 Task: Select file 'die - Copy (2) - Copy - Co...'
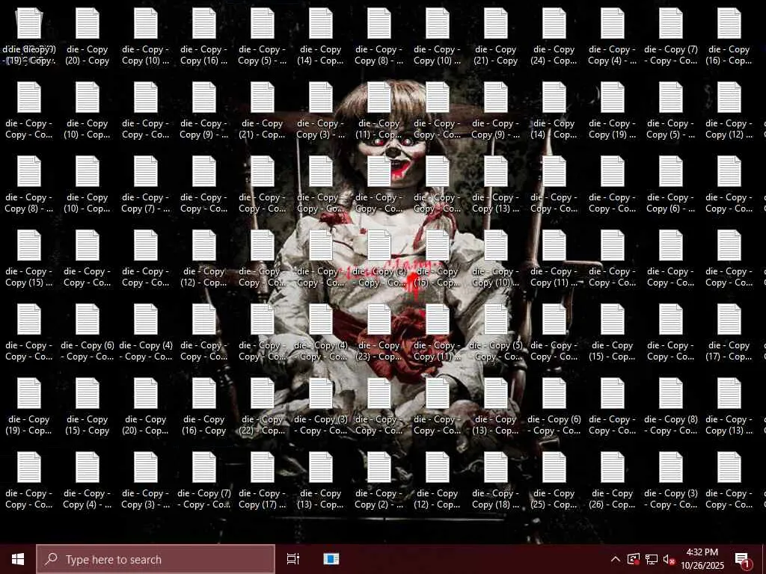(x=379, y=259)
